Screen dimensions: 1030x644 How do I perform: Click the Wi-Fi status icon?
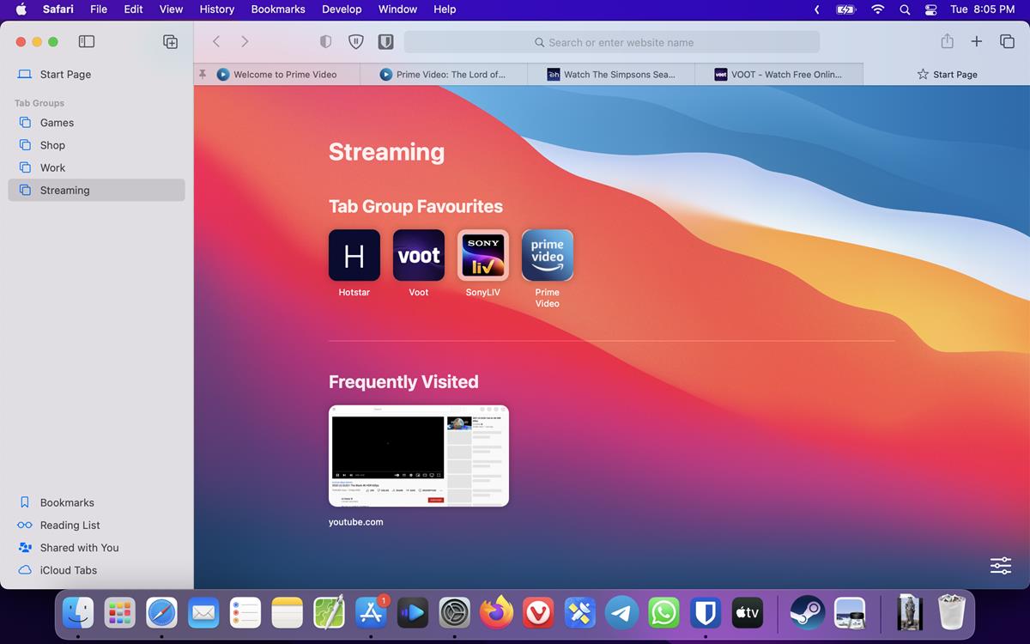coord(877,9)
